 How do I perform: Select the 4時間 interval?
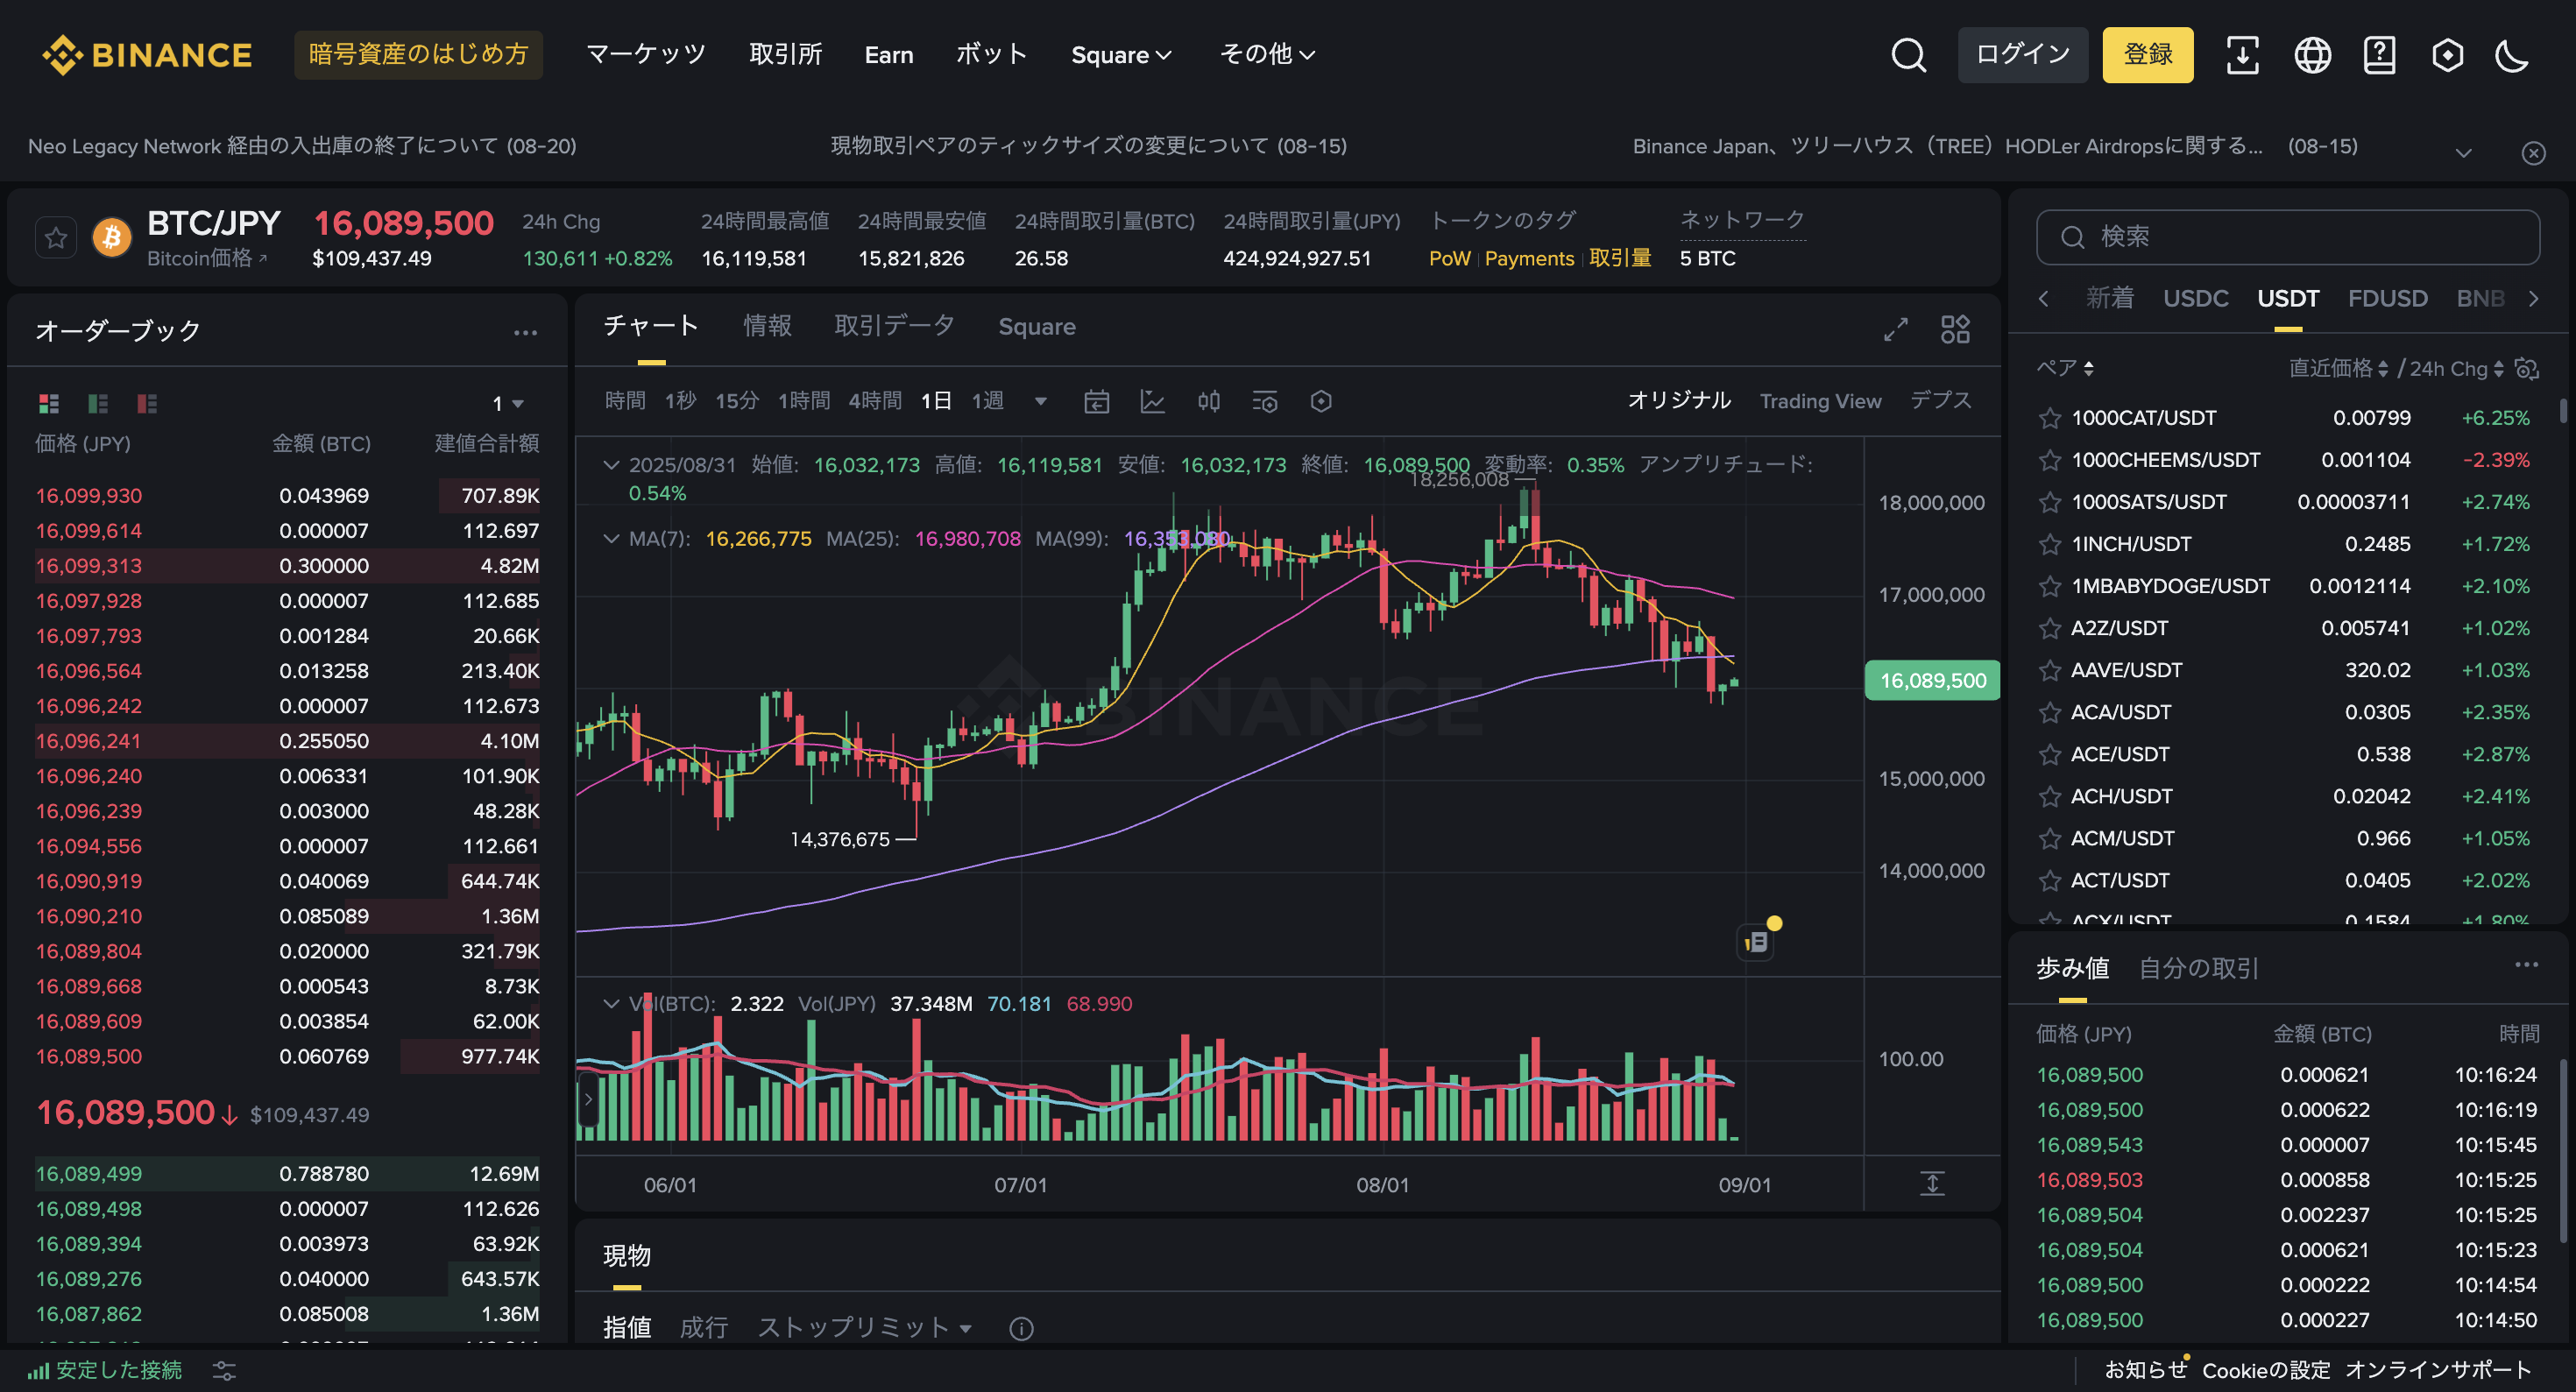tap(875, 401)
